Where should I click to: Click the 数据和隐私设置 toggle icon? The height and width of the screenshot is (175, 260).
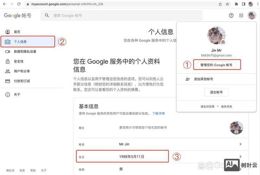8,52
